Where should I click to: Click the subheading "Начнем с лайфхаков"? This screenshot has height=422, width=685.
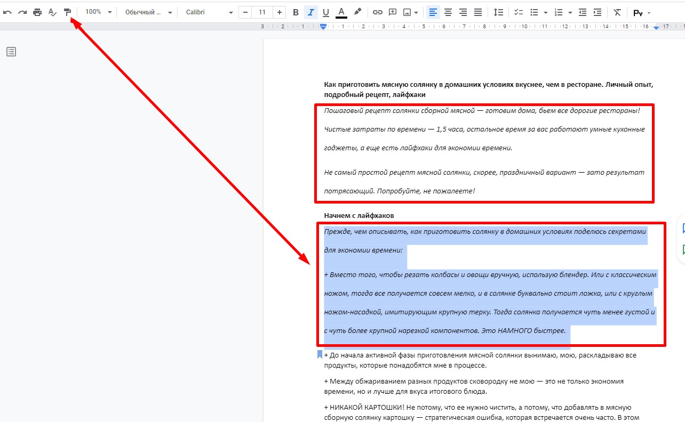359,215
